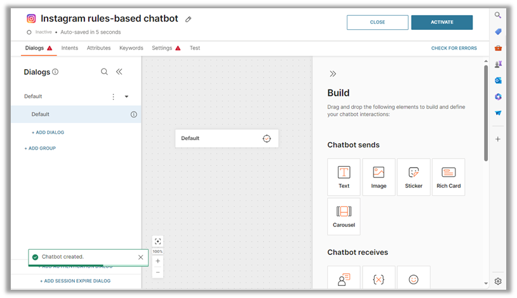Image resolution: width=517 pixels, height=298 pixels.
Task: Click the target icon on Default canvas node
Action: point(267,139)
